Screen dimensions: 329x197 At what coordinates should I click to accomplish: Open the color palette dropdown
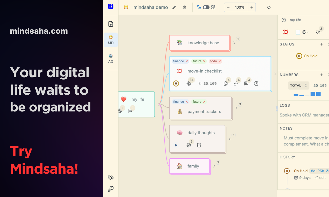click(306, 32)
